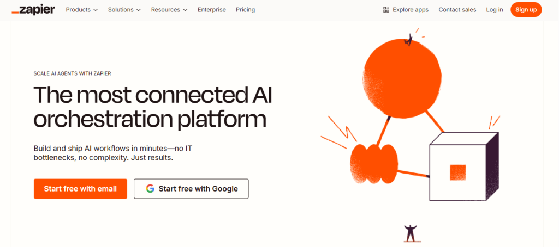The width and height of the screenshot is (559, 247).
Task: Click Start free with email button
Action: [80, 189]
